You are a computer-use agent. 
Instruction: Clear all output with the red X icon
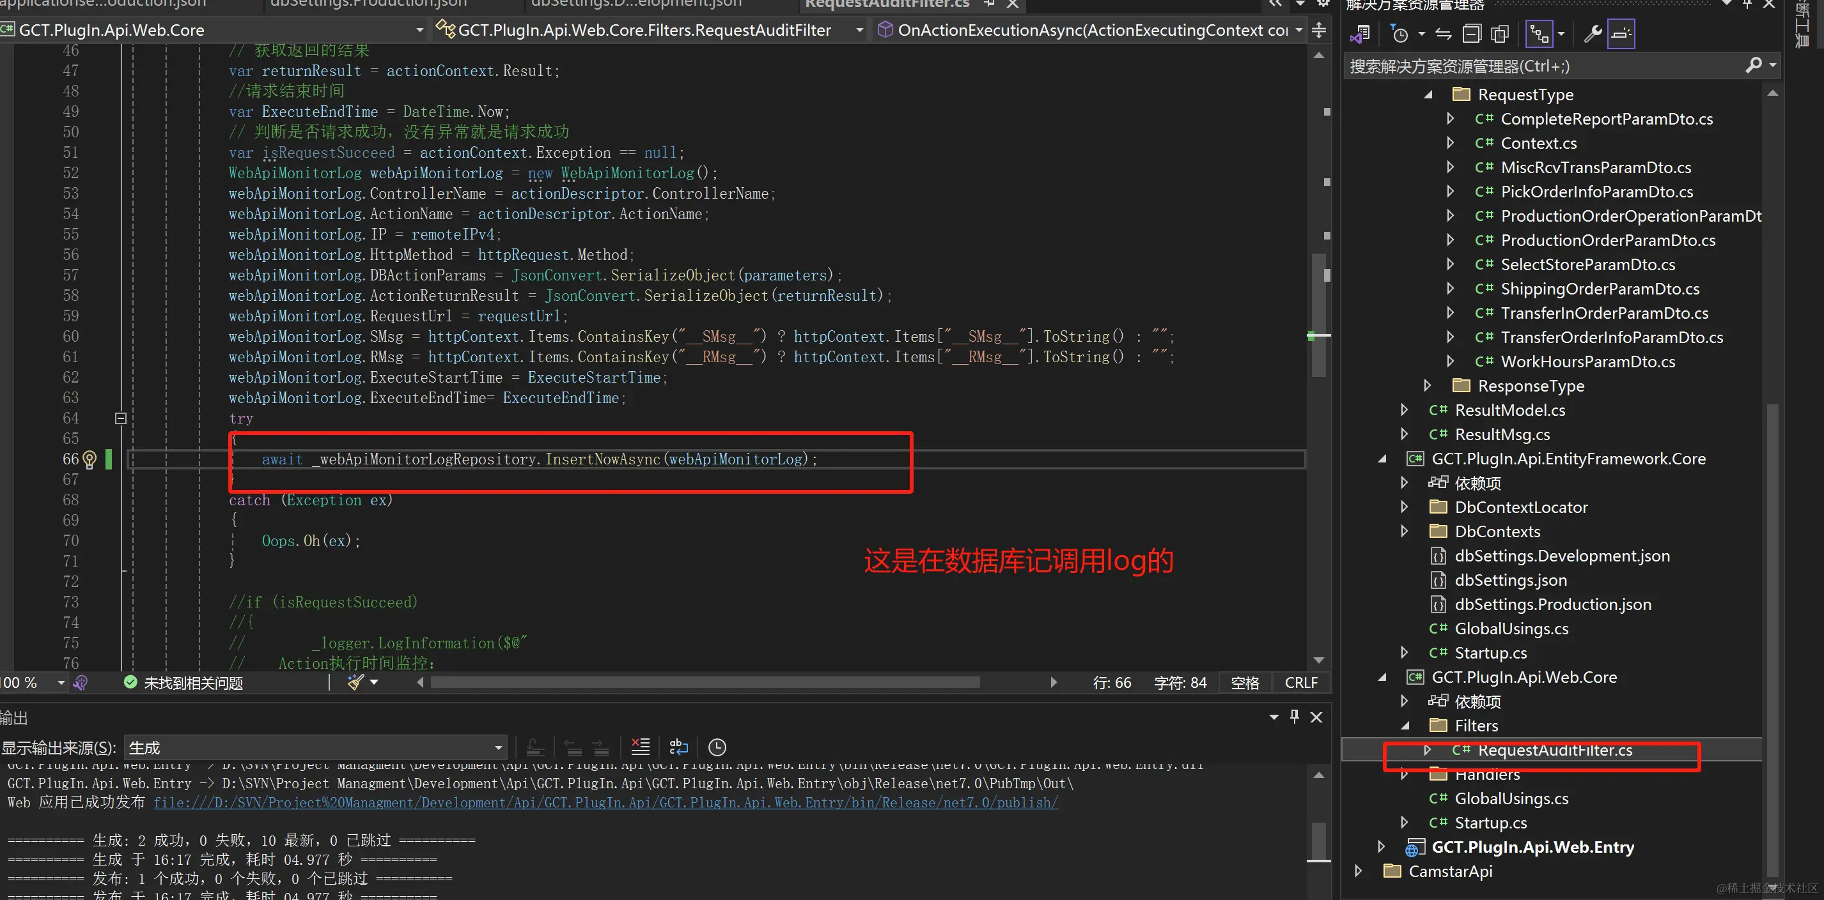pos(640,747)
